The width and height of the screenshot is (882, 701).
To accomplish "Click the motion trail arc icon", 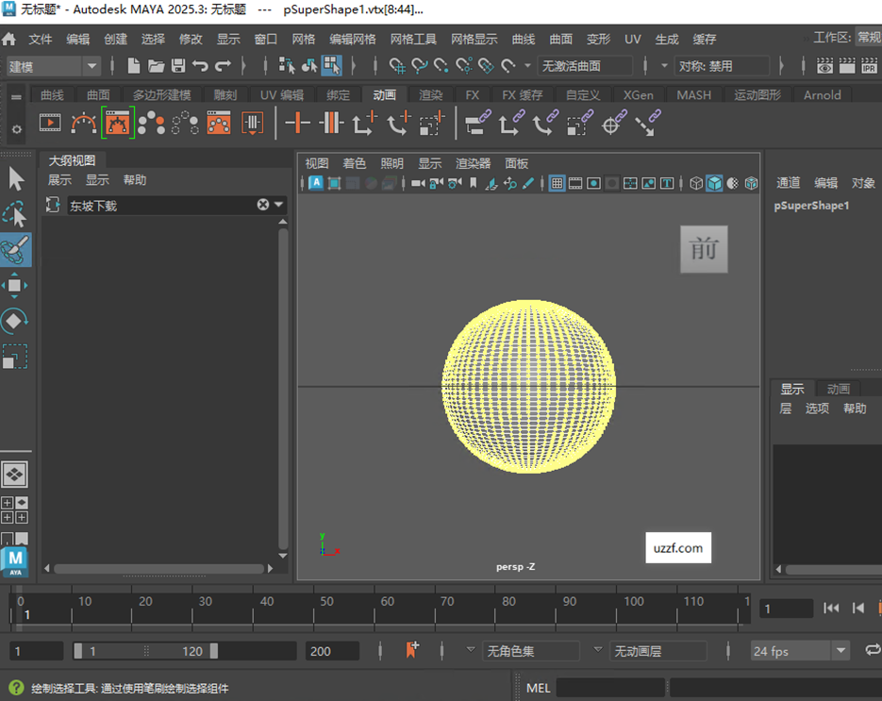I will [83, 124].
